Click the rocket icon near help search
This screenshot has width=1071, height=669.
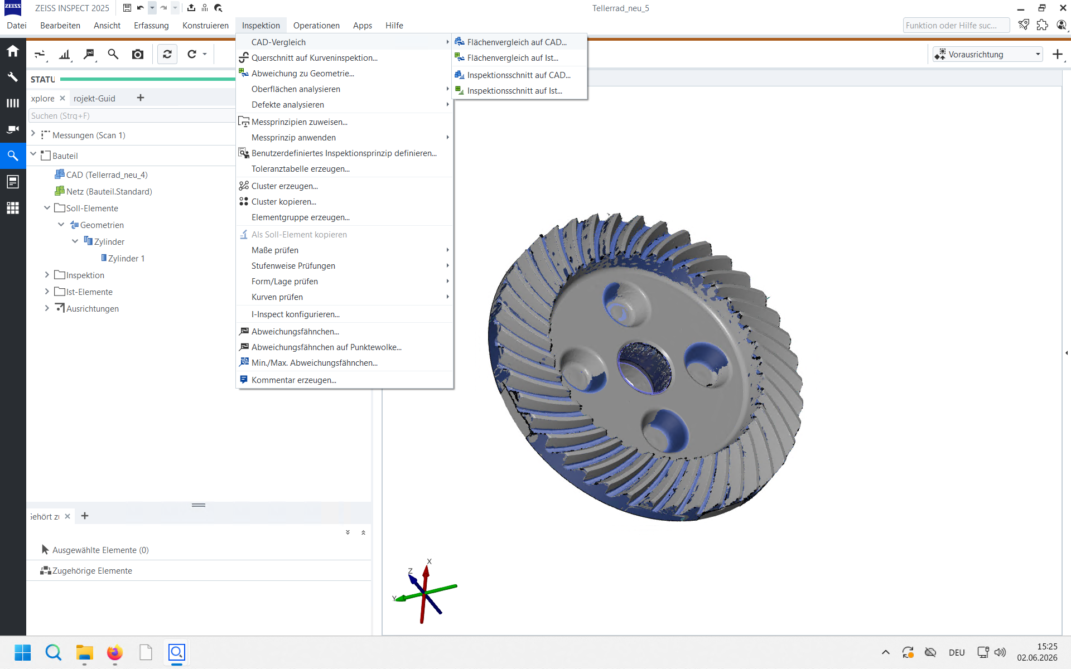[1024, 25]
